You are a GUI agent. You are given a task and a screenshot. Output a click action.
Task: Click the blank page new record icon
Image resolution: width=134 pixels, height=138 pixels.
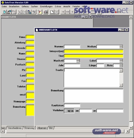52,12
